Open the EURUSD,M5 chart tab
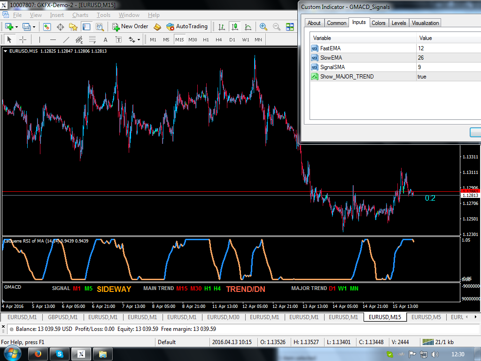481x361 pixels. [426, 317]
